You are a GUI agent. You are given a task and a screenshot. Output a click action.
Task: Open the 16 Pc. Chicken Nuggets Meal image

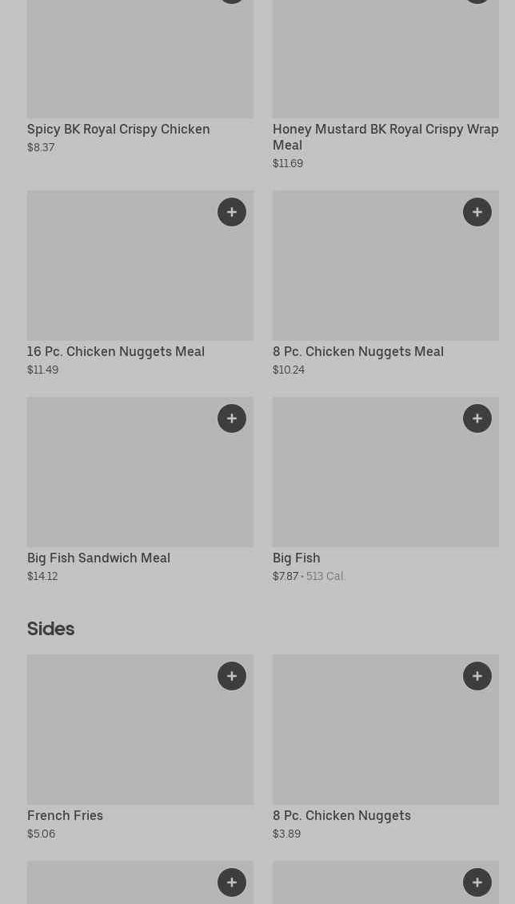click(x=120, y=272)
